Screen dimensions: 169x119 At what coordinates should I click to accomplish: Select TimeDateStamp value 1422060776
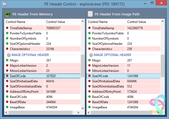135,28
